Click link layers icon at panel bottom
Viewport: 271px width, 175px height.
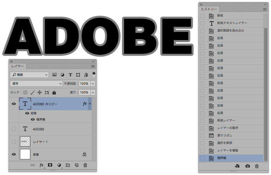click(x=33, y=165)
